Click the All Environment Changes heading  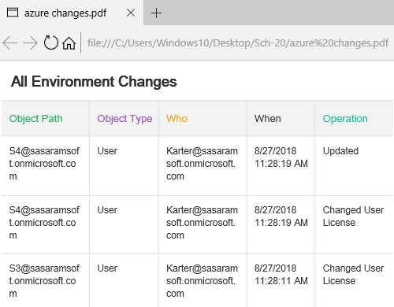click(x=94, y=81)
